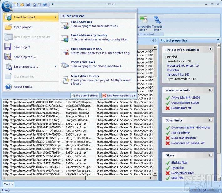Screen dimensions: 222x193
Task: Open About EmEx 3 dialog
Action: (x=31, y=87)
